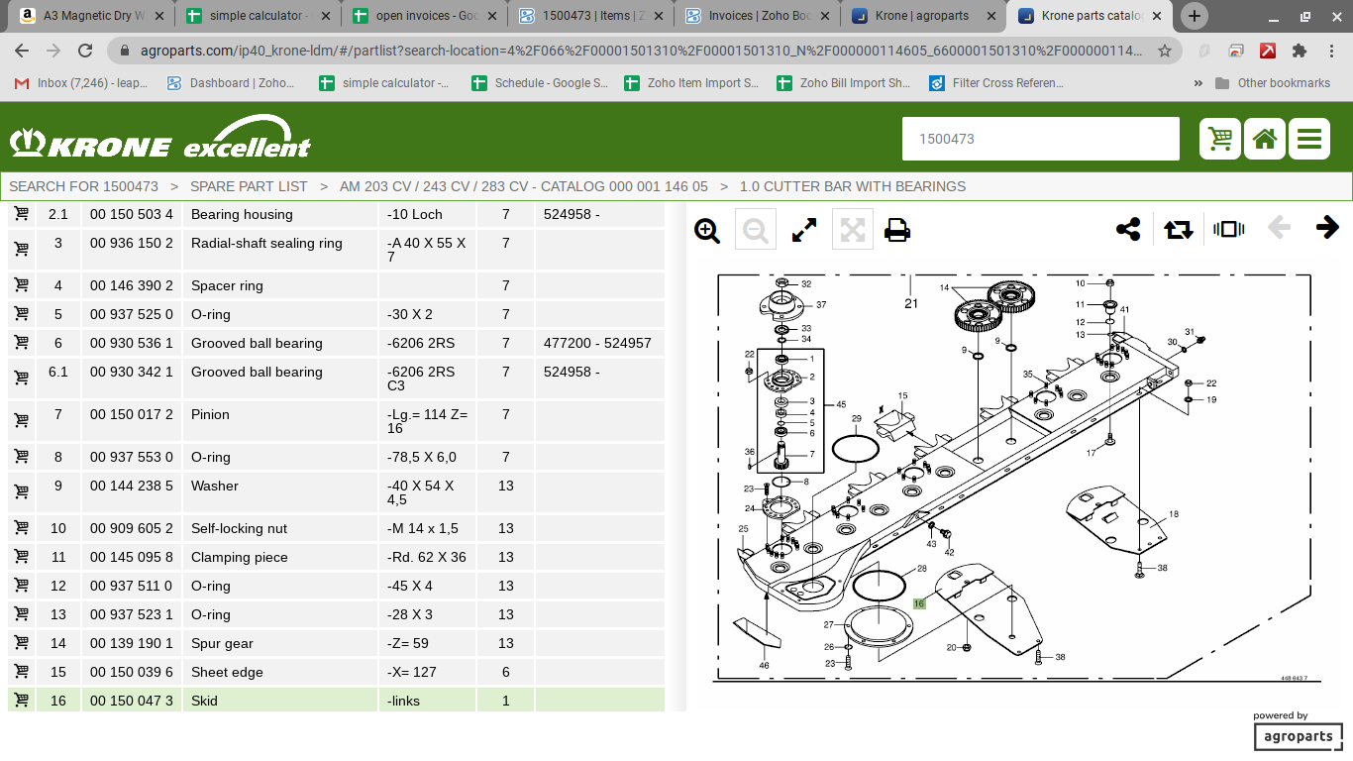This screenshot has width=1353, height=761.
Task: Open the shopping cart in the header
Action: pyautogui.click(x=1220, y=139)
